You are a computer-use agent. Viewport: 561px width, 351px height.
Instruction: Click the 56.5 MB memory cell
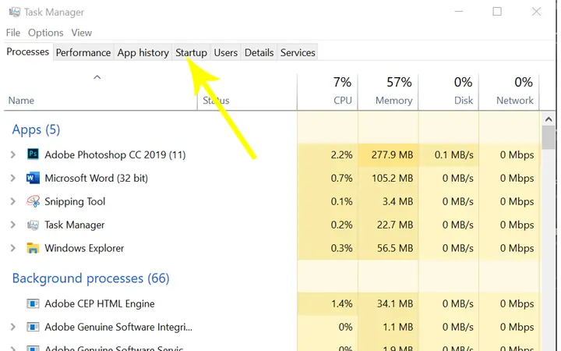(388, 248)
